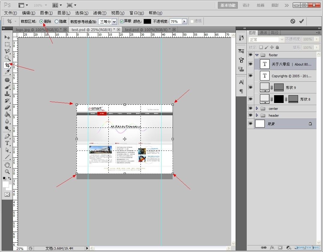
Task: Hide the footer layer group
Action: (x=250, y=55)
